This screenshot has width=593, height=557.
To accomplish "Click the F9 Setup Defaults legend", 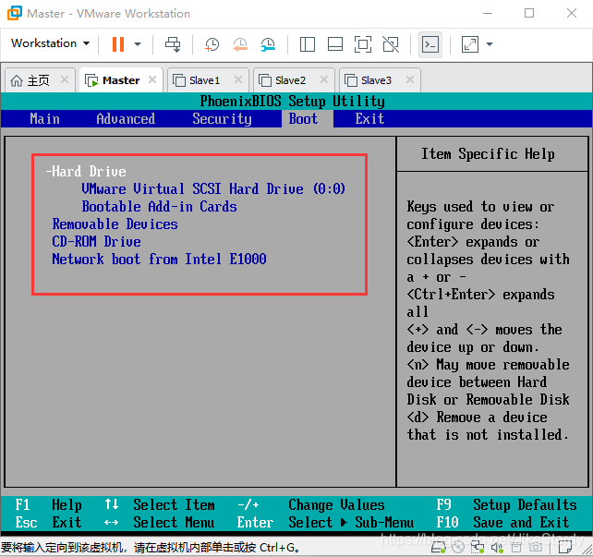I will coord(506,505).
